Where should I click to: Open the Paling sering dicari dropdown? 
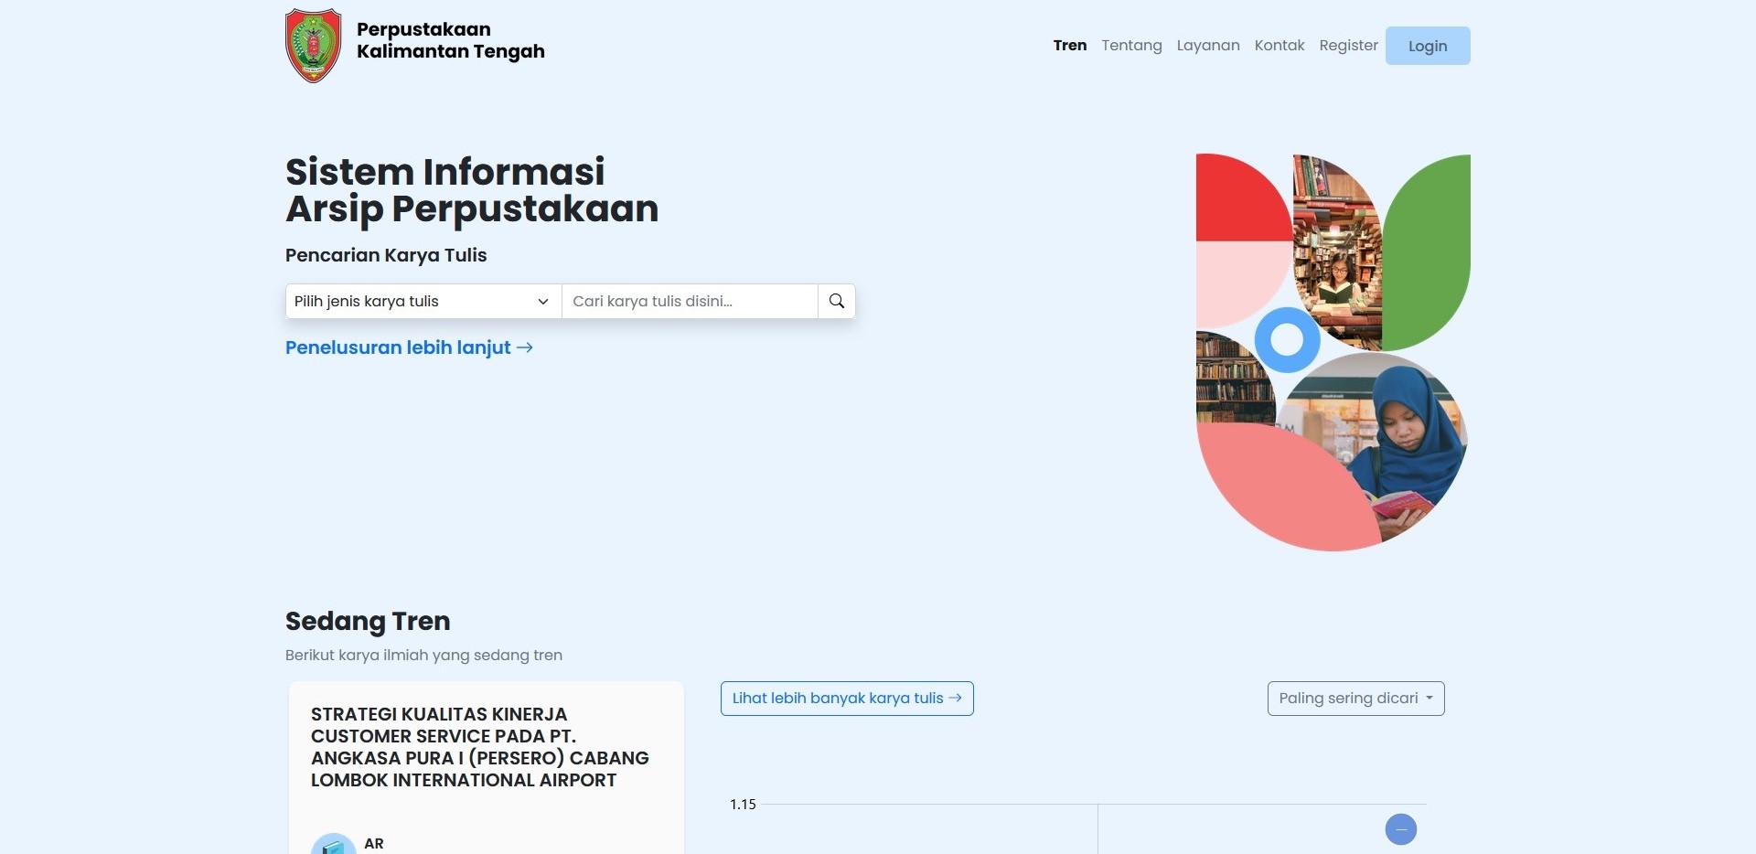pyautogui.click(x=1355, y=699)
